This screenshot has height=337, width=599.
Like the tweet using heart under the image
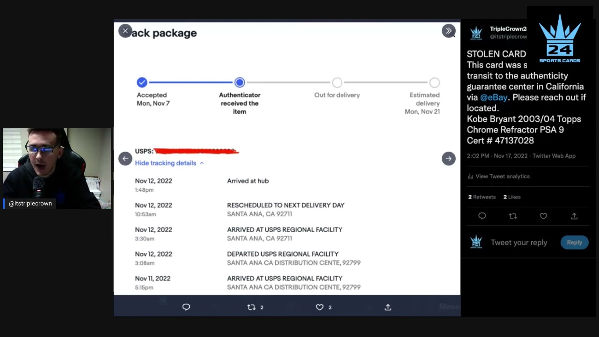coord(320,307)
